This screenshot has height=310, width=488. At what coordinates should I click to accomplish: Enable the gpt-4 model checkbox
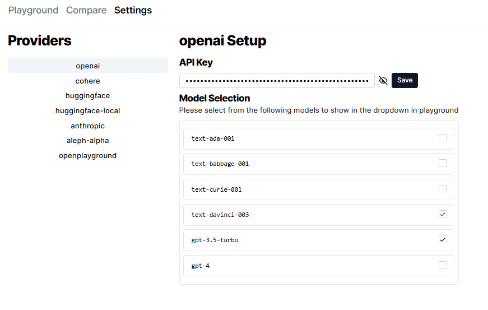tap(443, 265)
